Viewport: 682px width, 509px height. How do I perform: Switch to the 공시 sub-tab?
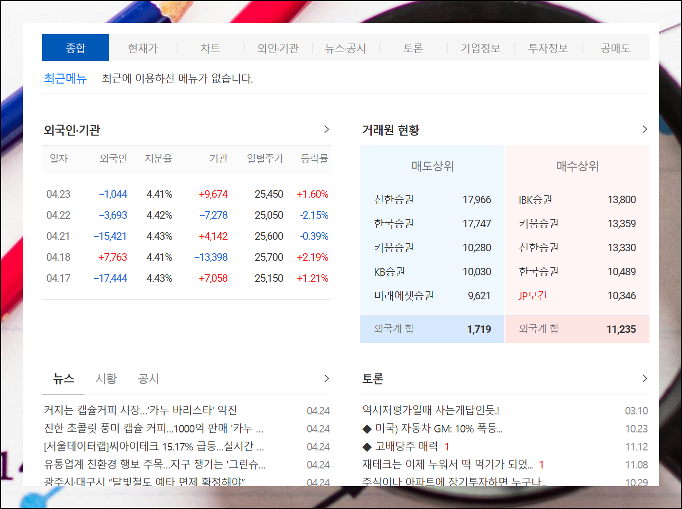click(x=149, y=379)
